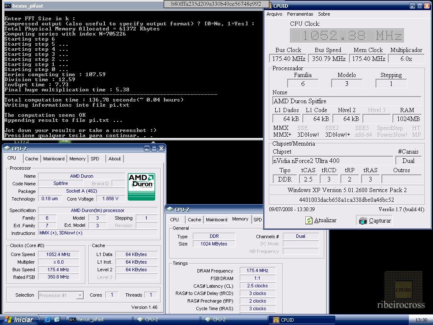Click the FSB:DRAM 1:1 value
This screenshot has height=325, width=433.
[x=258, y=278]
